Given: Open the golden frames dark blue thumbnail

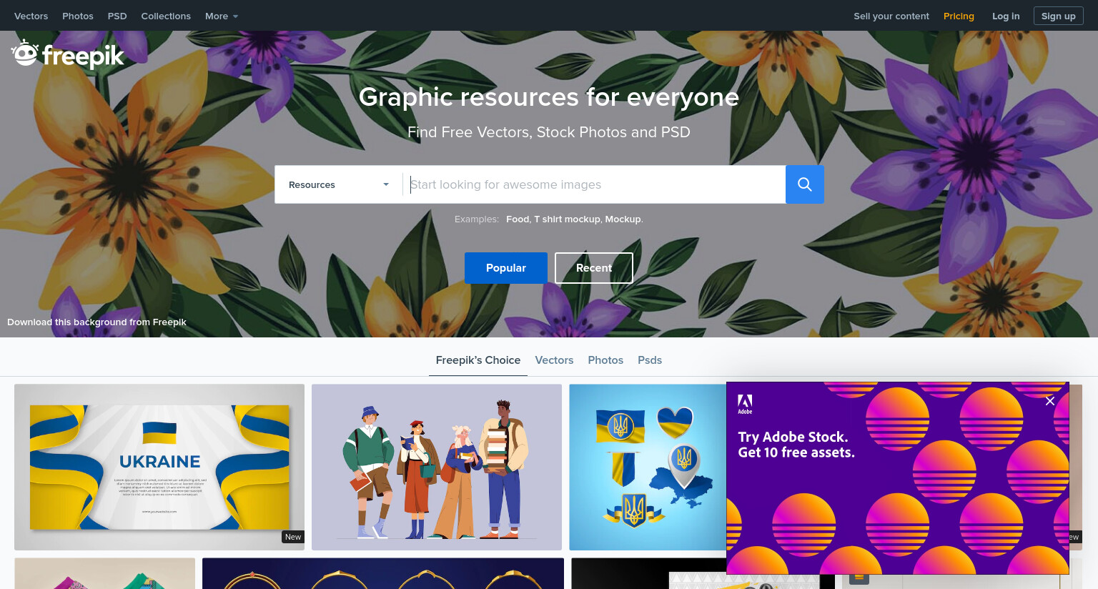Looking at the screenshot, I should click(x=383, y=573).
